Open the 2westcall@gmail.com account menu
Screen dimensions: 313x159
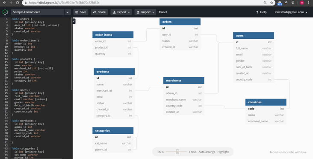[x=291, y=12]
